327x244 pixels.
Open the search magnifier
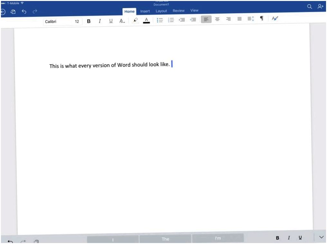(x=310, y=6)
